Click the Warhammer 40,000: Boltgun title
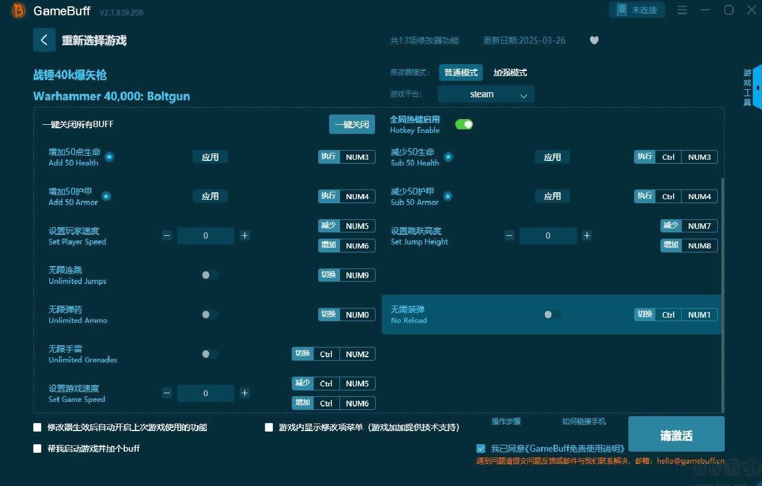The image size is (762, 486). point(112,96)
